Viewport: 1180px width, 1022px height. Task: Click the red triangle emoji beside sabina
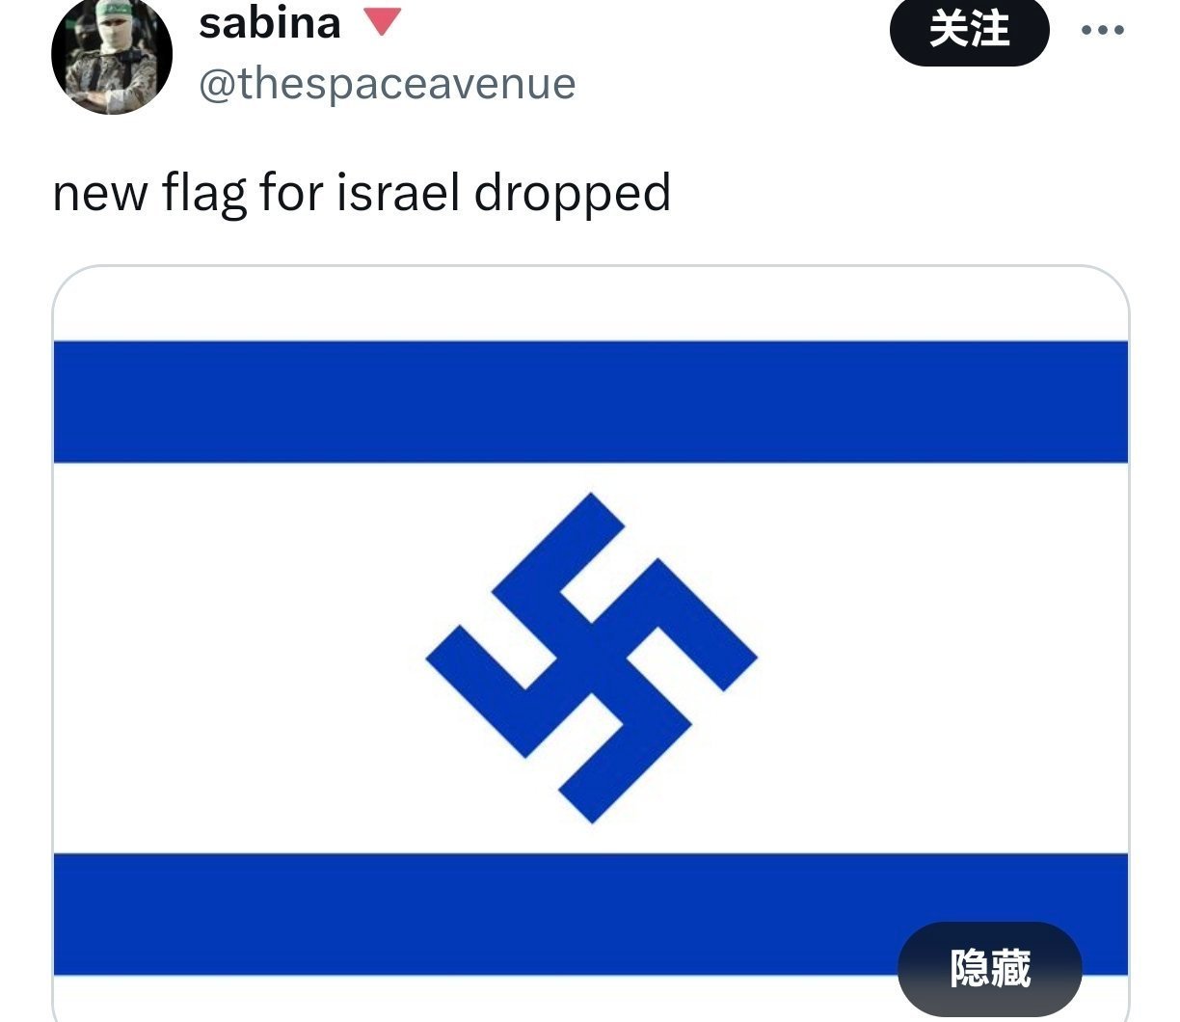[383, 21]
